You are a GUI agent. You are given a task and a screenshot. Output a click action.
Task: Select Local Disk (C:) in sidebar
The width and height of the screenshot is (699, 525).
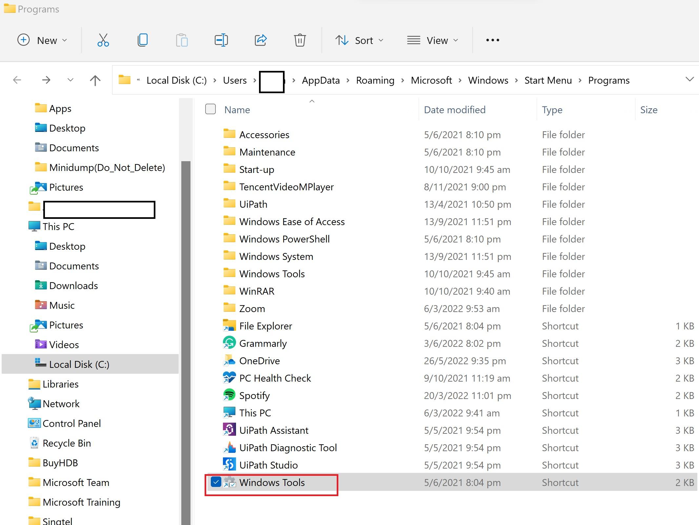pyautogui.click(x=90, y=364)
